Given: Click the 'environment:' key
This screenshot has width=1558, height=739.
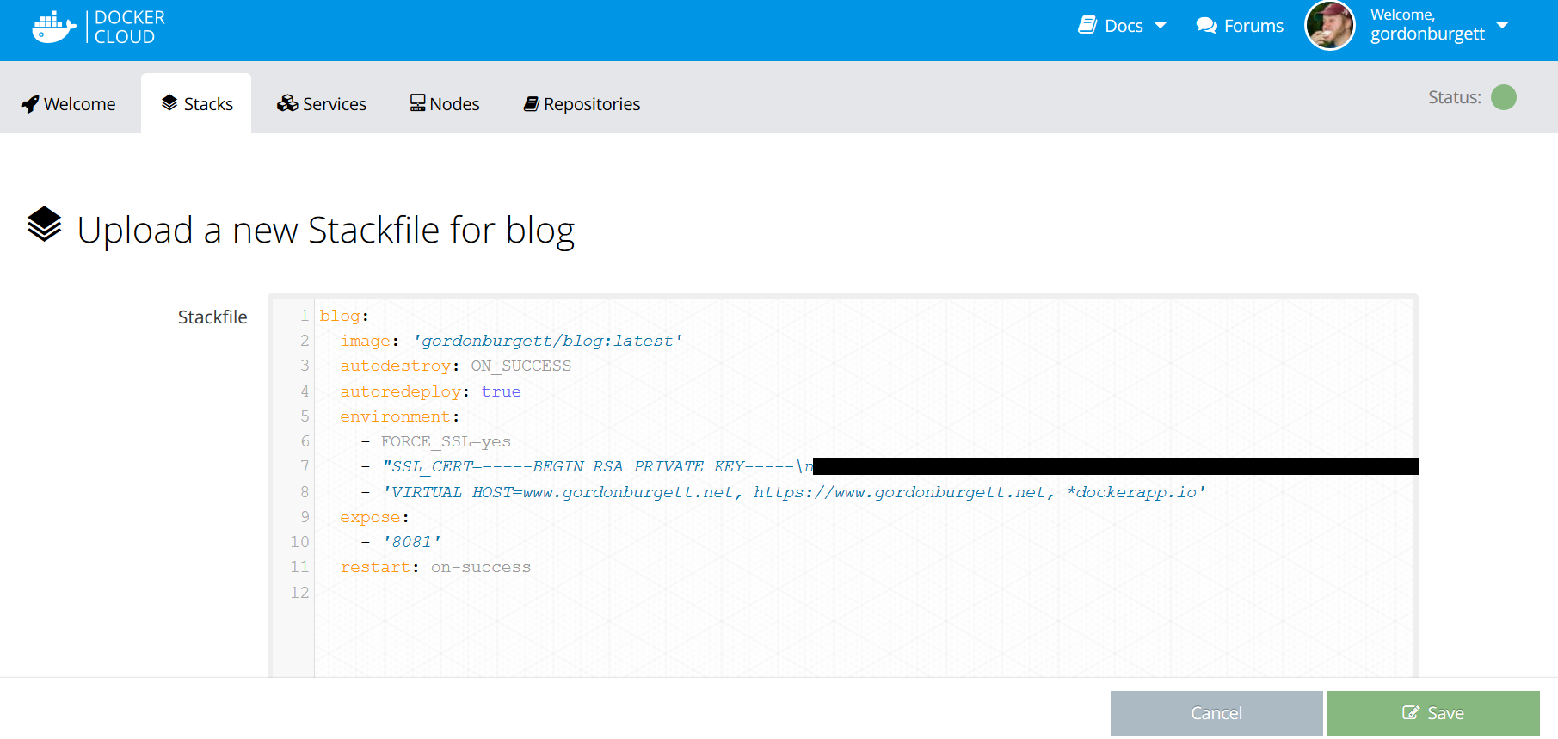Looking at the screenshot, I should click(x=399, y=416).
